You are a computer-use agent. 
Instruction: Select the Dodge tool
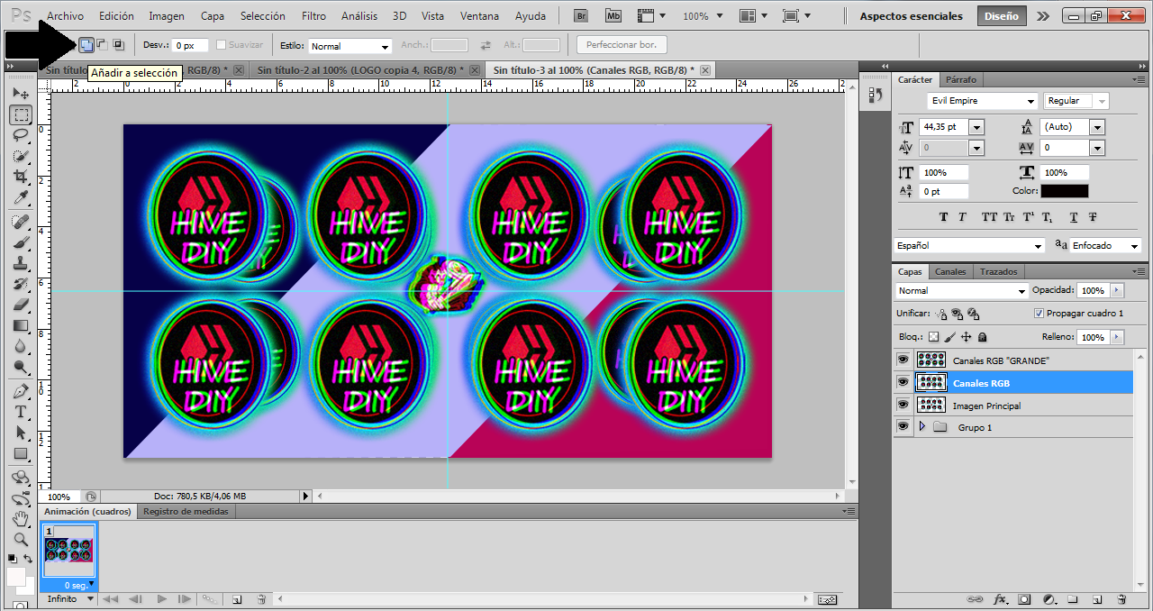click(21, 367)
